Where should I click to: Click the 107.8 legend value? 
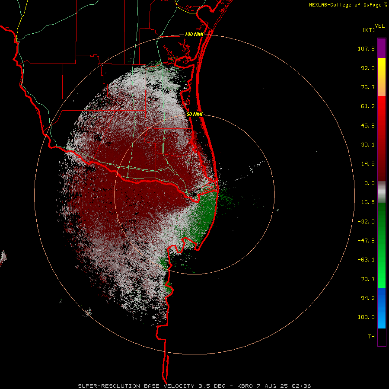click(x=366, y=48)
